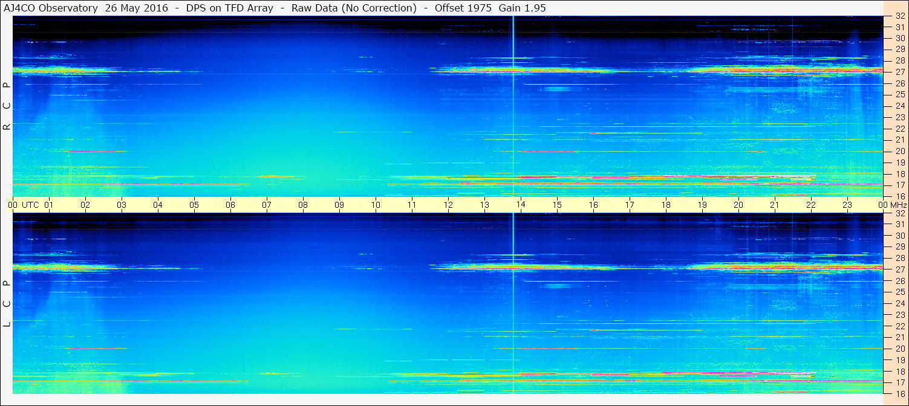
Task: Click the 16 hour marker on the time axis
Action: (593, 205)
